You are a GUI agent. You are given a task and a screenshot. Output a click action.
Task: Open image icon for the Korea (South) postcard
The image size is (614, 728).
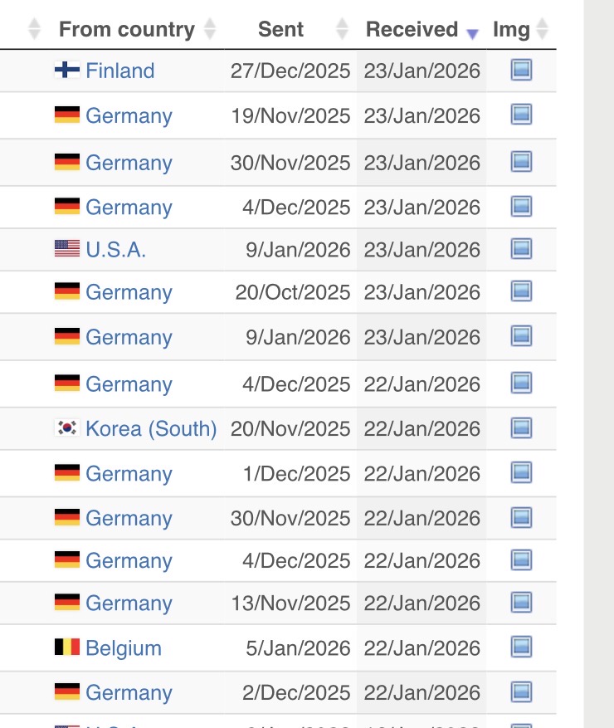coord(521,428)
